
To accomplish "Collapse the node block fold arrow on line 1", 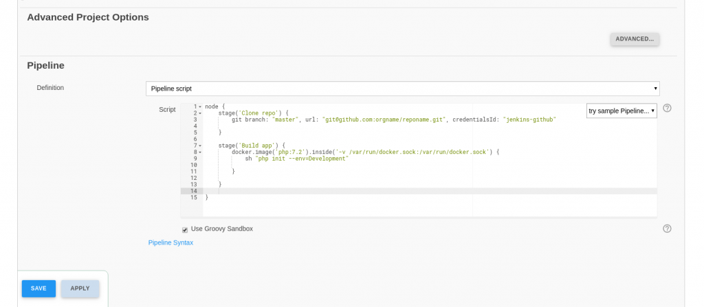I will (x=200, y=106).
